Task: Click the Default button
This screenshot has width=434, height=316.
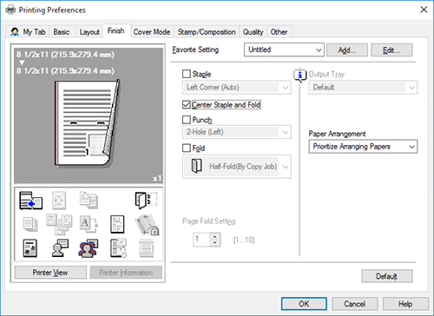Action: point(387,276)
